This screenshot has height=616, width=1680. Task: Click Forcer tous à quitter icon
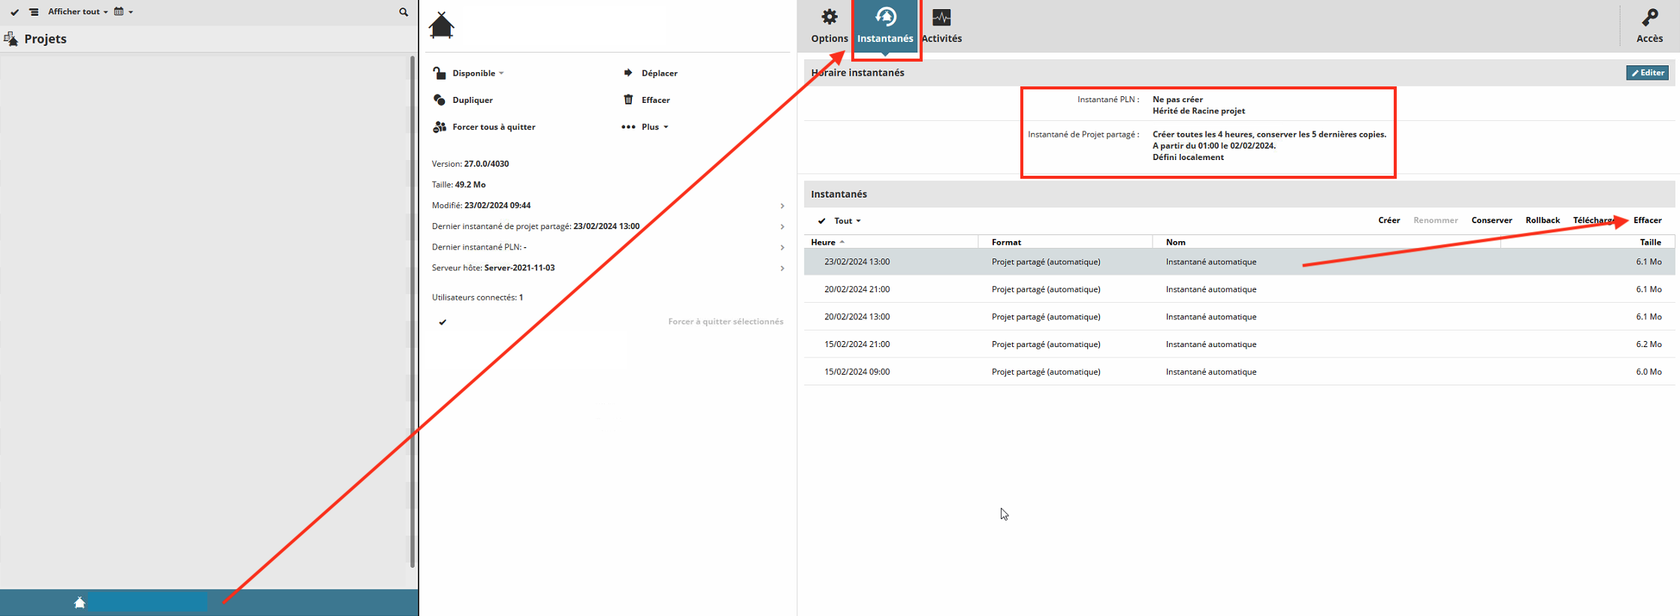coord(440,127)
